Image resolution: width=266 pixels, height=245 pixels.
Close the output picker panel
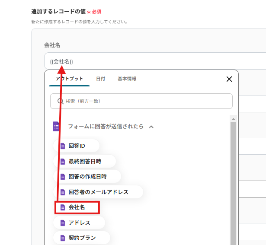pyautogui.click(x=229, y=79)
